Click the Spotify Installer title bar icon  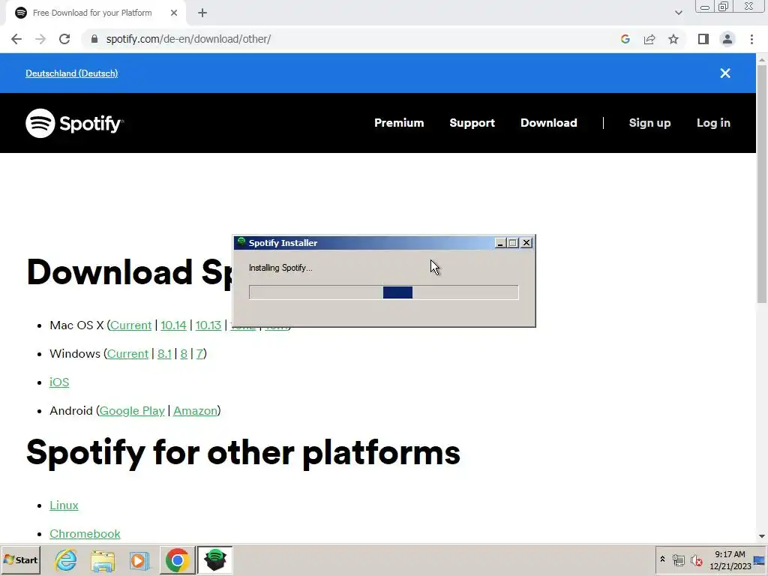pos(241,242)
